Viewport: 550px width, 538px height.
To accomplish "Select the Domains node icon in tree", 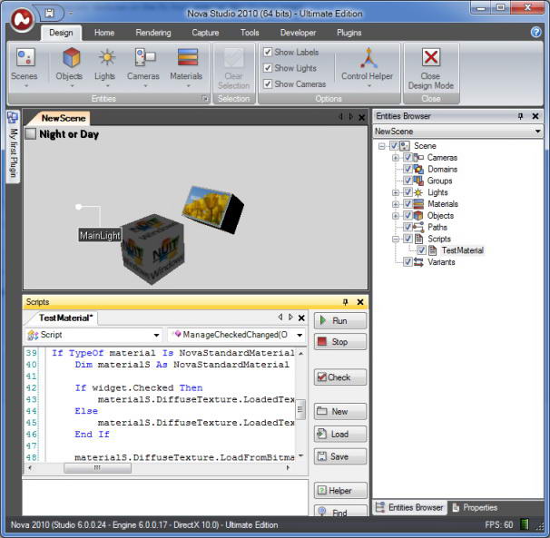I will 418,169.
